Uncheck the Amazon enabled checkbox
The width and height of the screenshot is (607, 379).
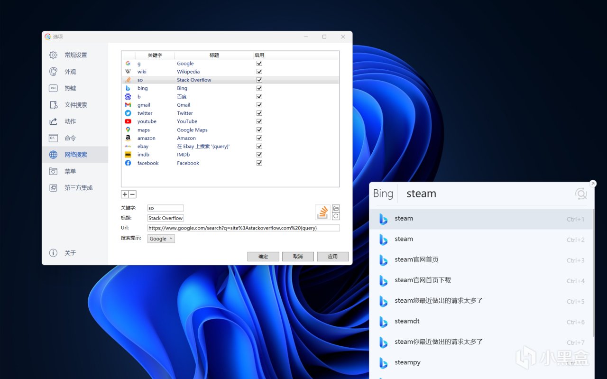click(259, 138)
